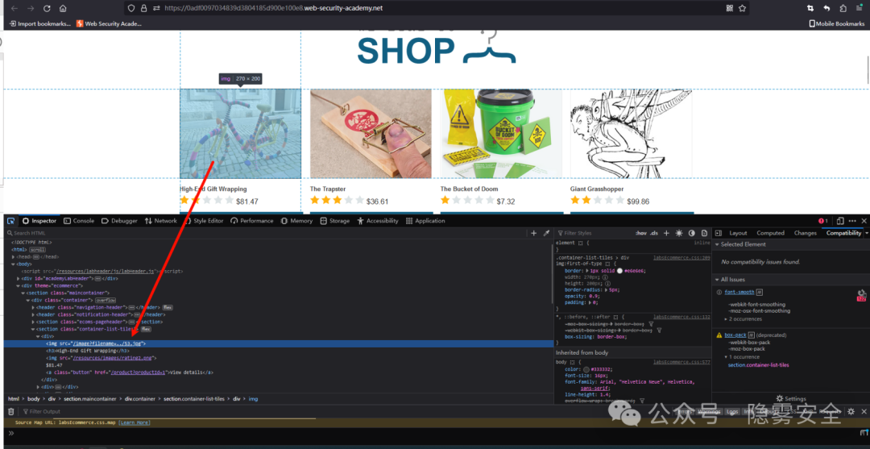Open the QR code icon in address bar
Viewport: 870px width, 449px height.
tap(730, 8)
